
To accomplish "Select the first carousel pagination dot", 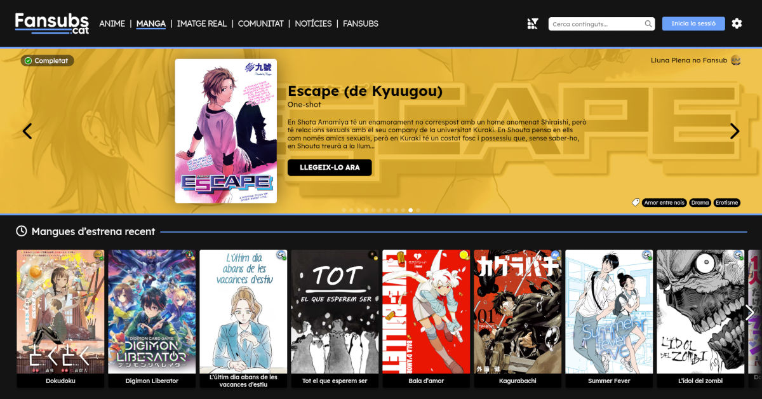I will [344, 210].
